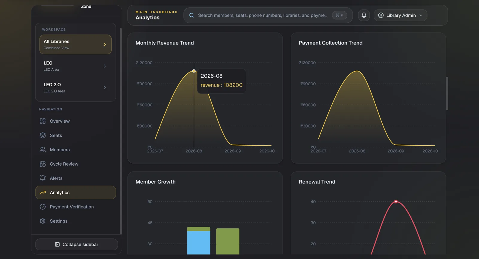479x259 pixels.
Task: Open the Settings page
Action: (x=75, y=221)
